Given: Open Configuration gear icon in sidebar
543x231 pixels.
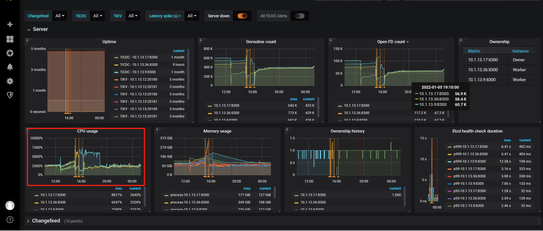Looking at the screenshot, I should (10, 81).
